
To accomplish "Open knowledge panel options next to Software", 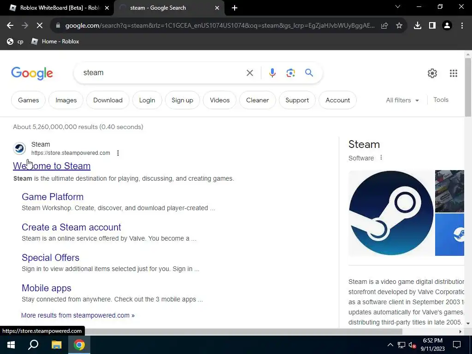I will point(381,158).
